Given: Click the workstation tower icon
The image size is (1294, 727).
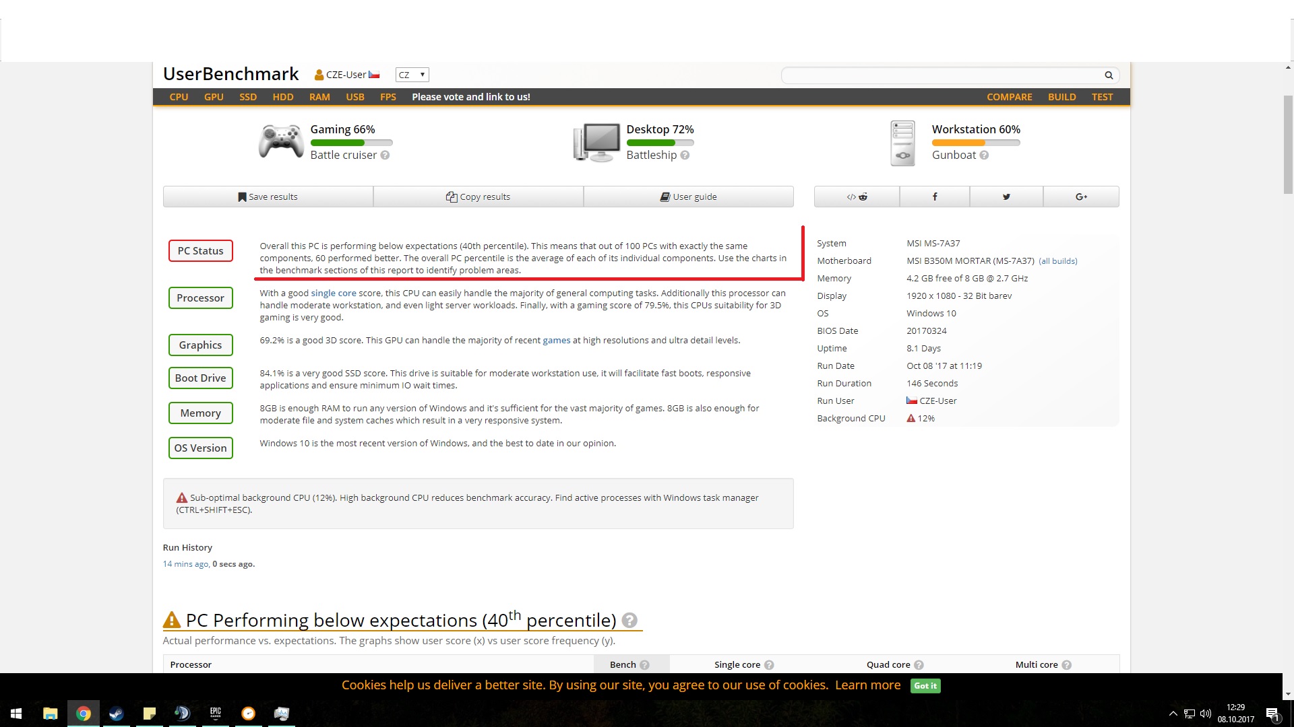Looking at the screenshot, I should coord(902,143).
